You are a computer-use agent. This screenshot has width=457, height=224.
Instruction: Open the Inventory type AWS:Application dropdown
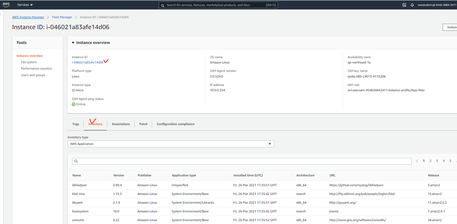(171, 144)
